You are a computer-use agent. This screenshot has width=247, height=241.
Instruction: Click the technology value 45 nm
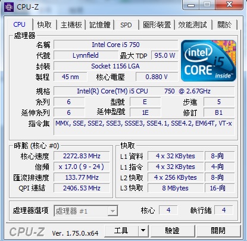point(70,77)
